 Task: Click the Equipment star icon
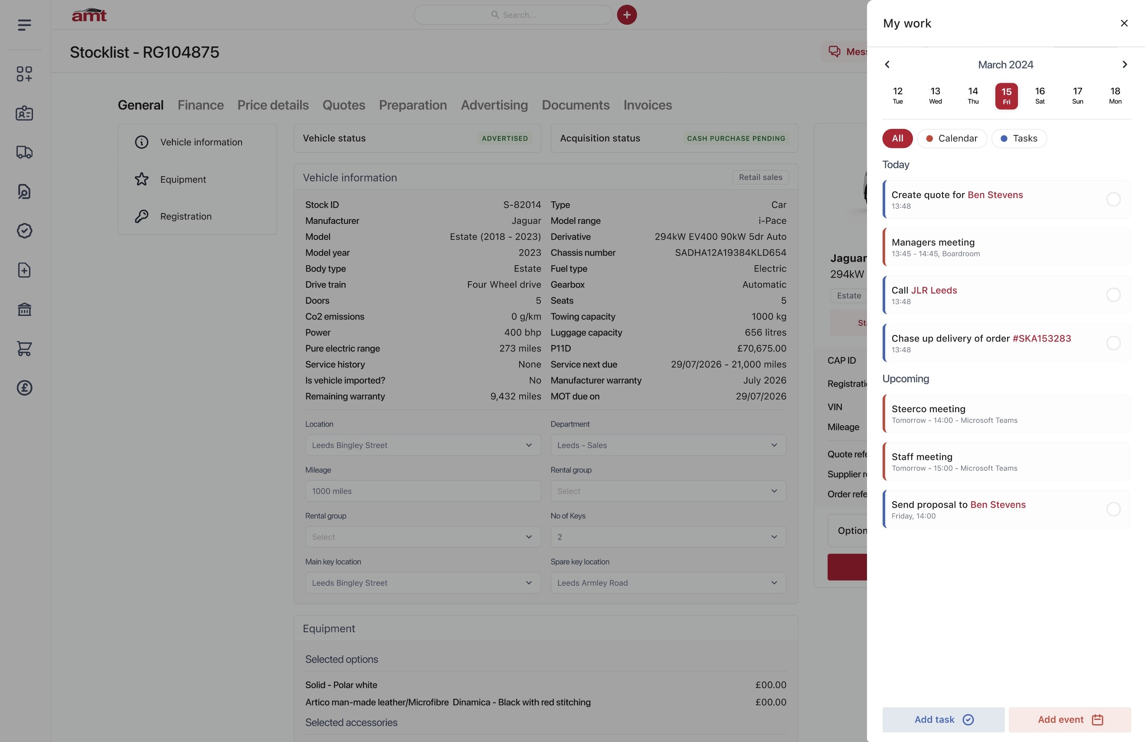(141, 179)
